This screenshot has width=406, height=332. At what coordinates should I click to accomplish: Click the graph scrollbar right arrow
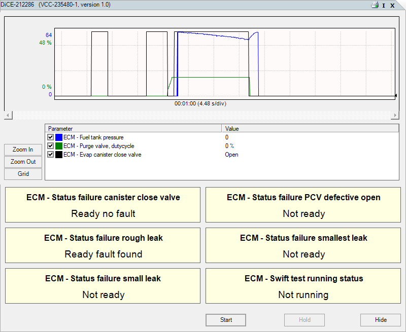click(395, 116)
